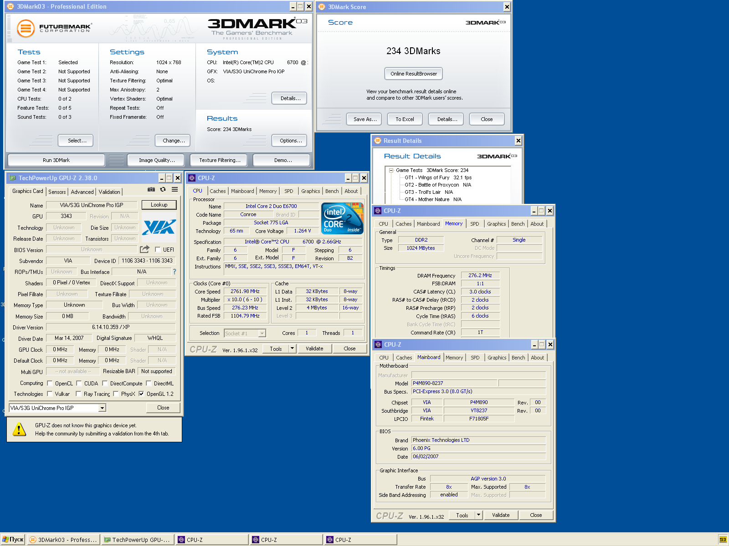Enable the Vulkan checkbox

click(x=50, y=394)
